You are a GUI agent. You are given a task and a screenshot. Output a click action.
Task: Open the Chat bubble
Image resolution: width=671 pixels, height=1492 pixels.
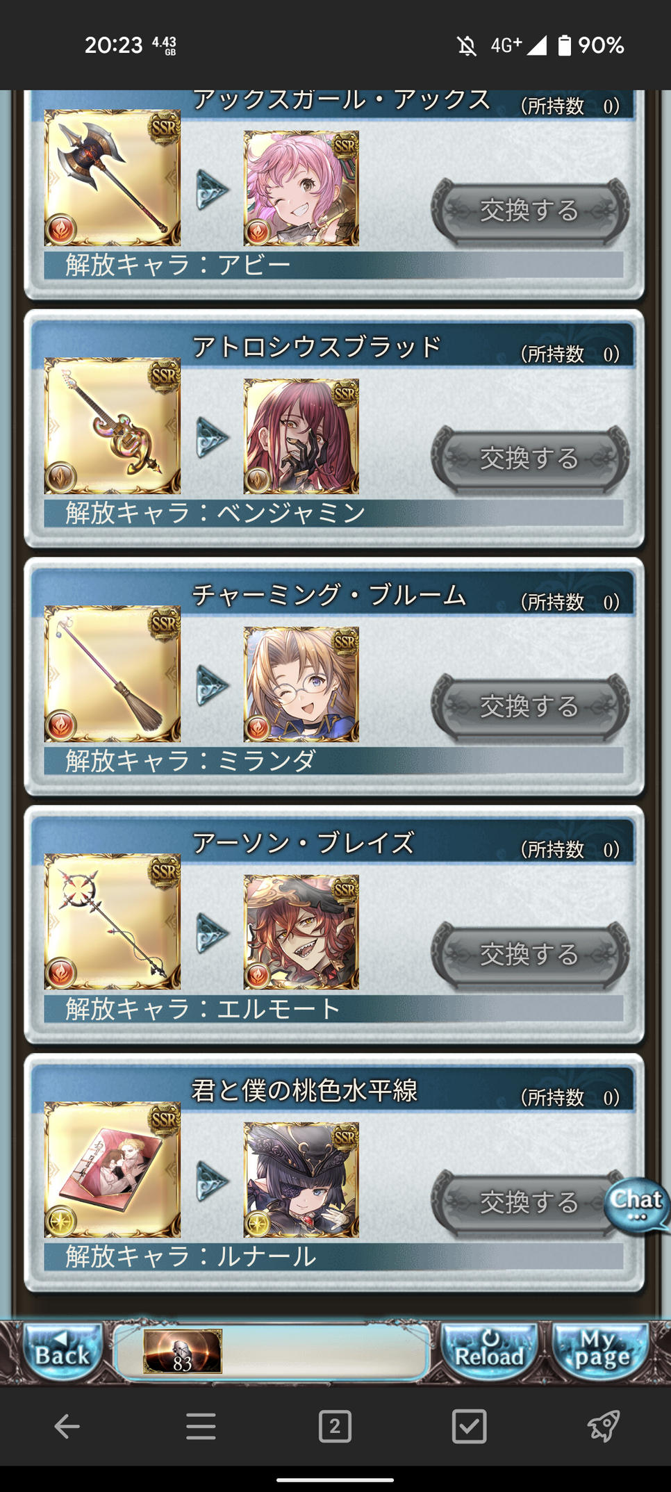(x=636, y=1205)
